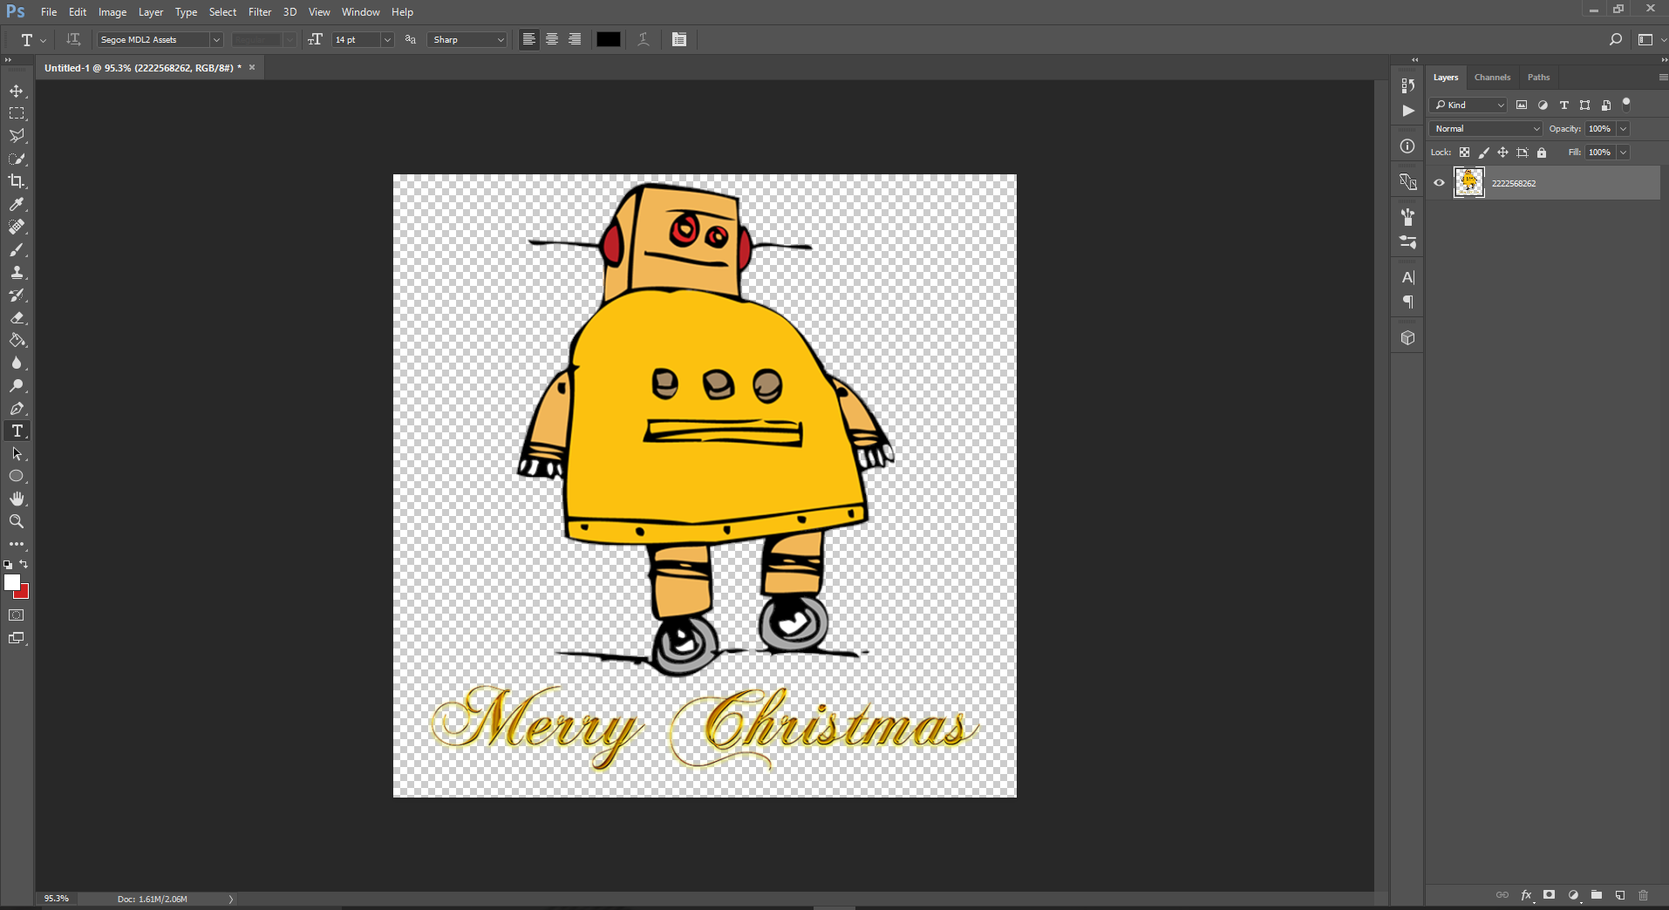This screenshot has width=1669, height=910.
Task: Select the Blur tool
Action: (x=17, y=363)
